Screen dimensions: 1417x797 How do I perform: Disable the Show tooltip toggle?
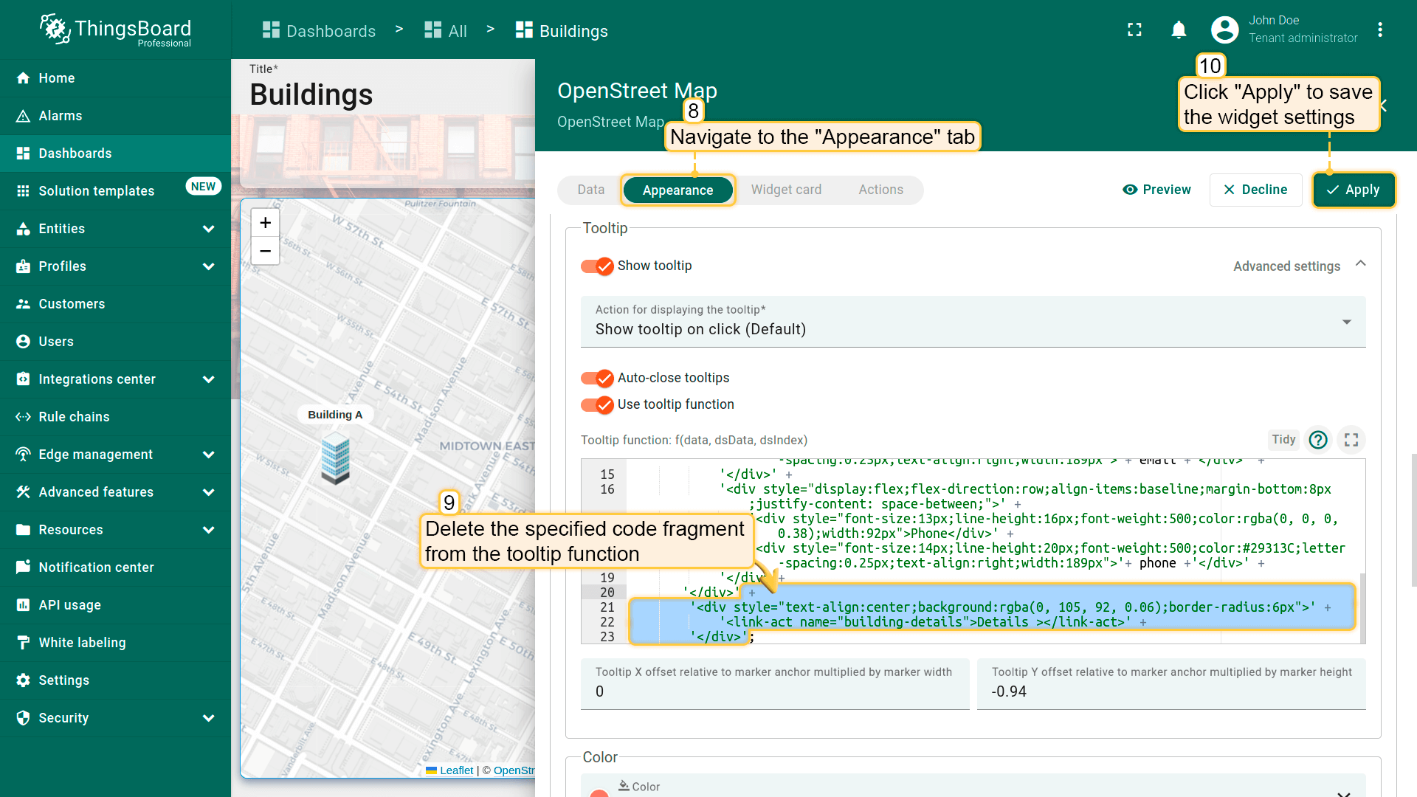[x=597, y=266]
